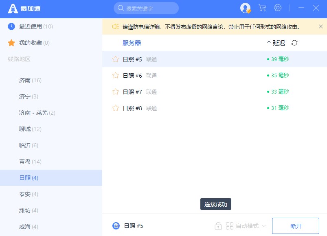
Task: Click the 39 毫秒 latency value
Action: 278,59
